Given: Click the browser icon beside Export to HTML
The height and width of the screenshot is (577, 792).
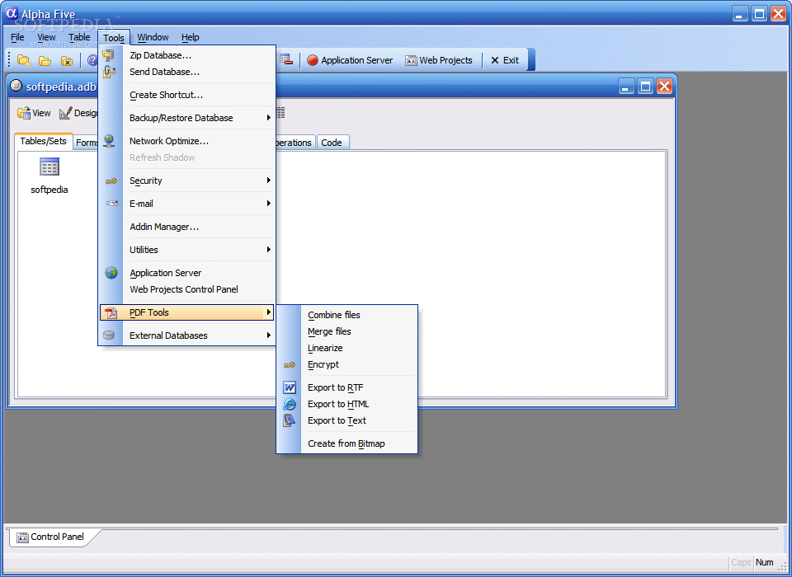Looking at the screenshot, I should pos(290,405).
